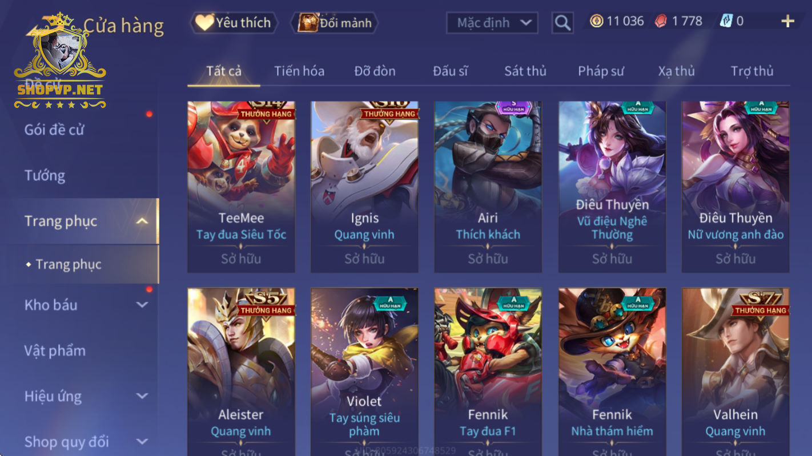Tap the gold coin currency icon
This screenshot has height=456, width=812.
tap(596, 21)
